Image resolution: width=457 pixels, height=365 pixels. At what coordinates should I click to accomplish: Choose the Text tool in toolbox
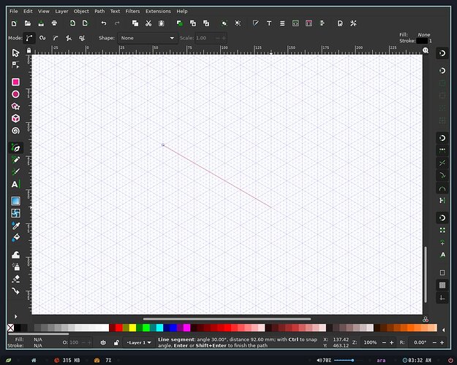[16, 184]
